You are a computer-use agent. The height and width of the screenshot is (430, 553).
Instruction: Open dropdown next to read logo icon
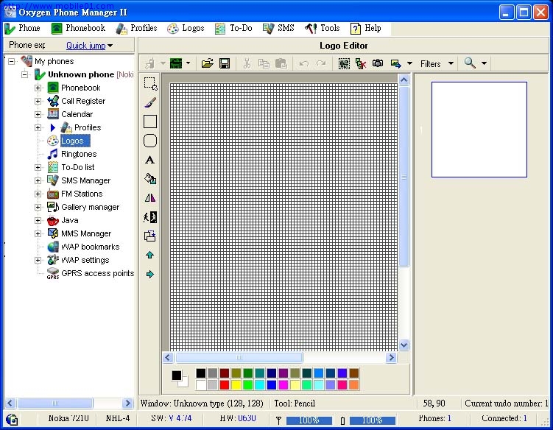pos(188,63)
